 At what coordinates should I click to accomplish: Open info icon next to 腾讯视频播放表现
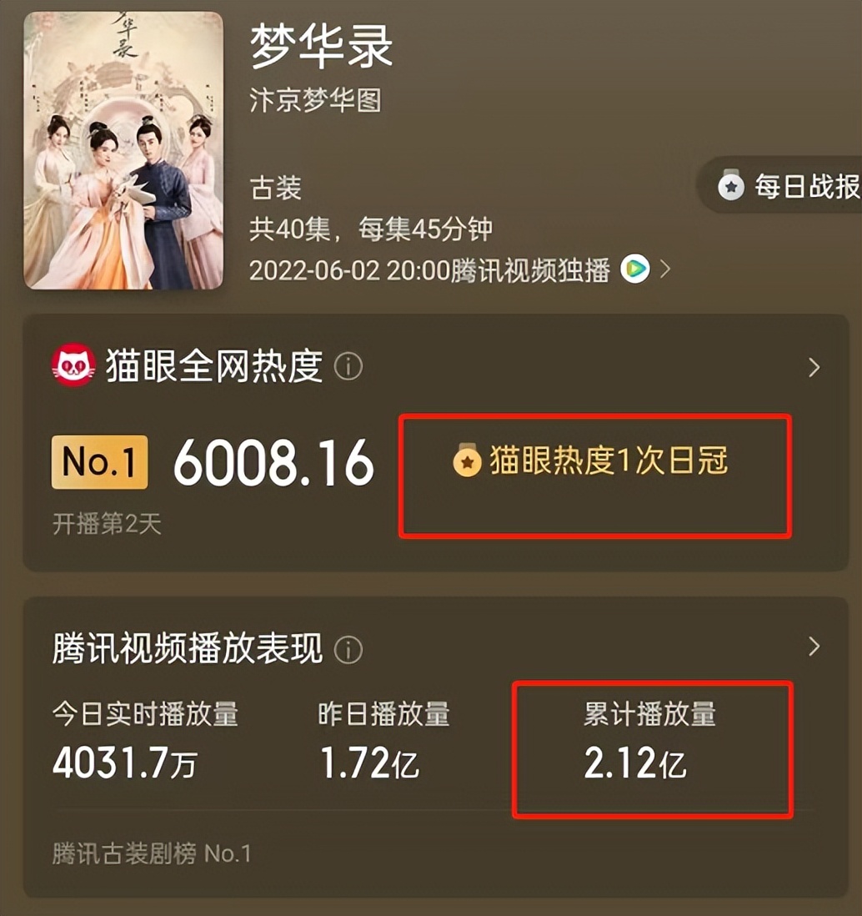click(x=348, y=650)
